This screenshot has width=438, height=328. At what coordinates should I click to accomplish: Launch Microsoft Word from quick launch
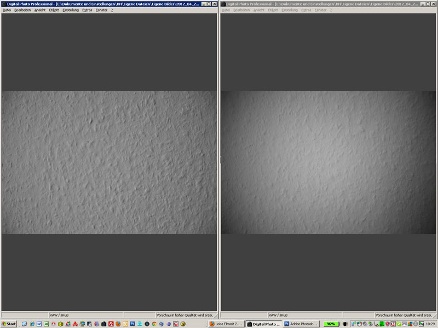(x=39, y=324)
